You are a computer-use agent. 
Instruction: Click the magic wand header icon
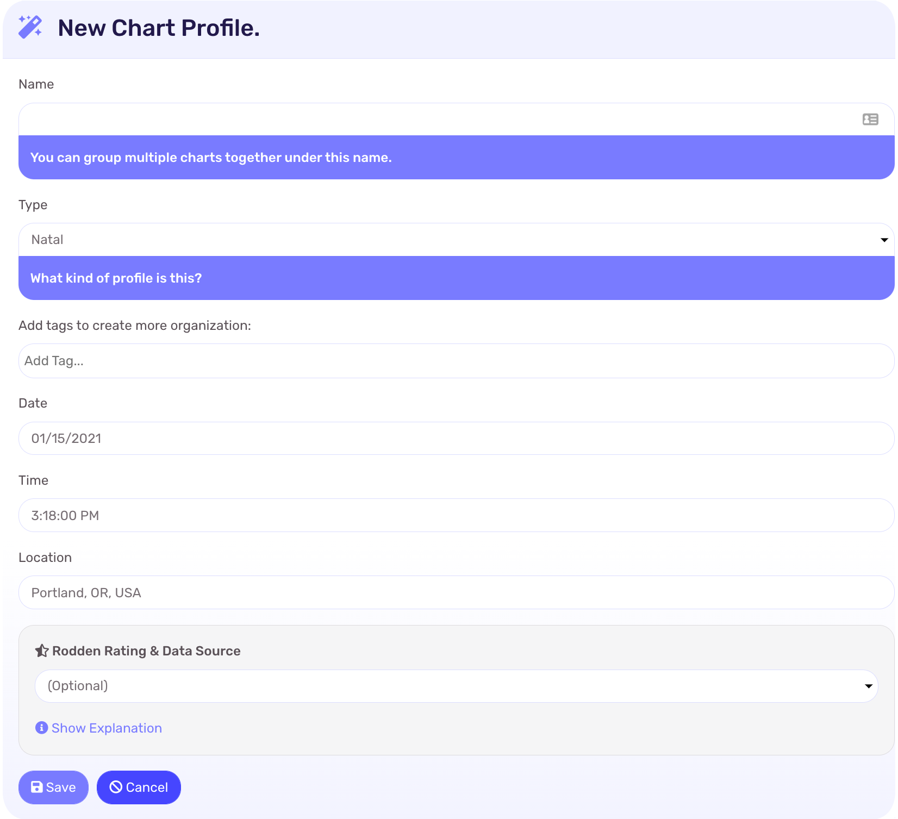point(29,28)
